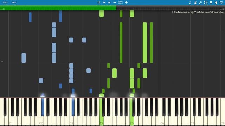Slow down tempo with the minus button

pos(115,2)
